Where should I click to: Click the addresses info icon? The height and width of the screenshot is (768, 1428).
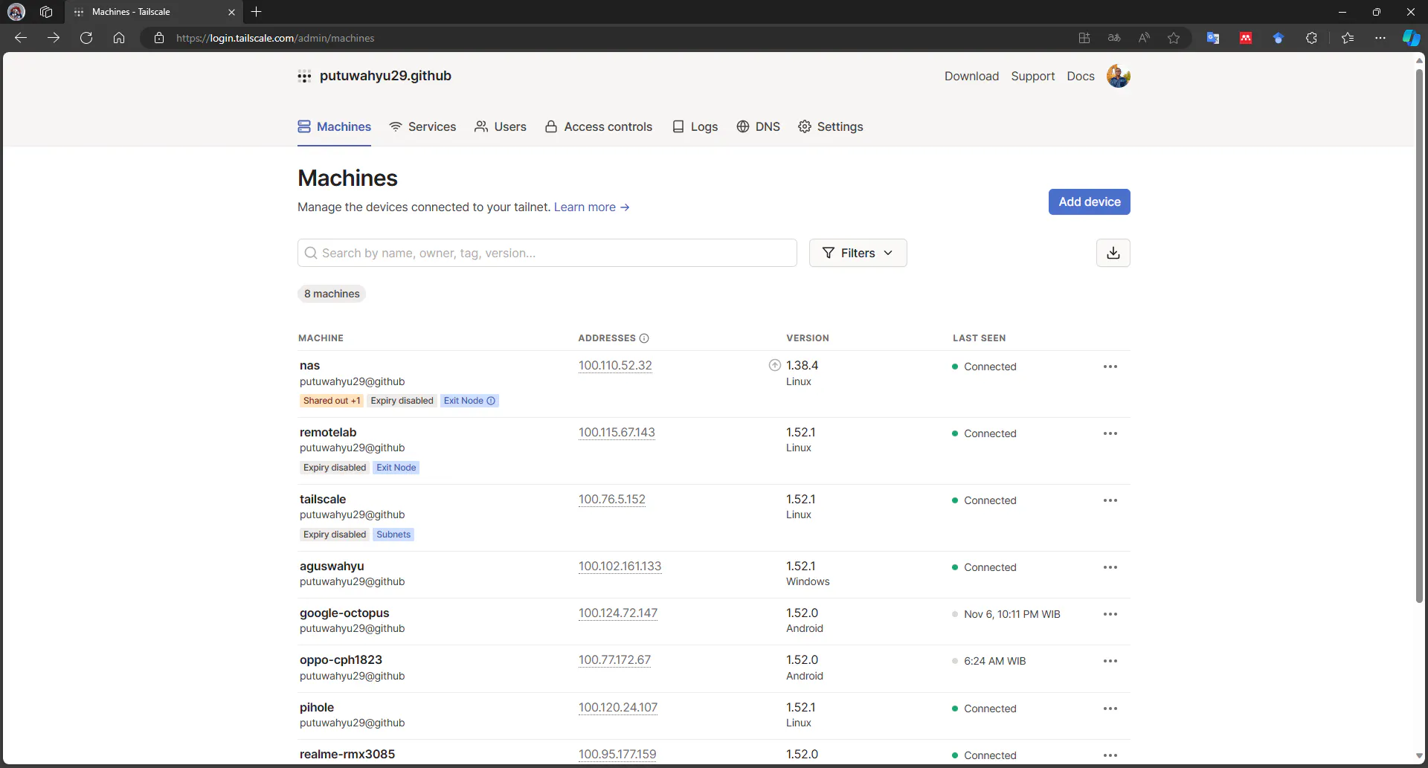point(644,338)
